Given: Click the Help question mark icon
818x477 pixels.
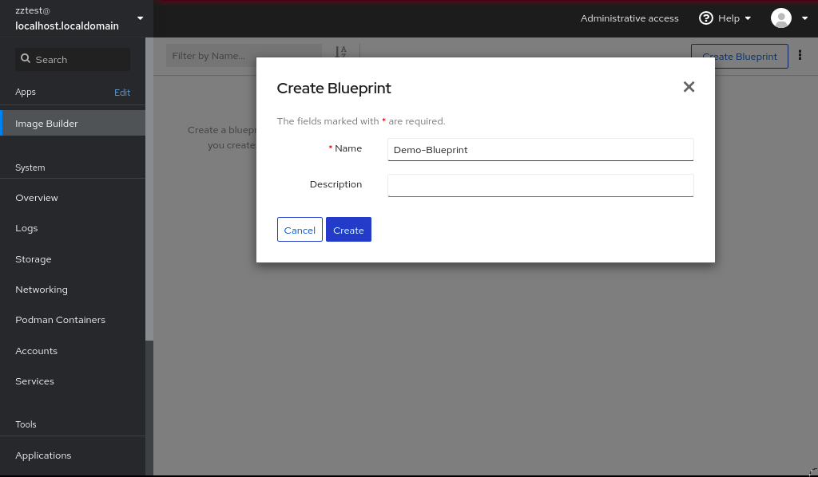Looking at the screenshot, I should click(x=705, y=18).
